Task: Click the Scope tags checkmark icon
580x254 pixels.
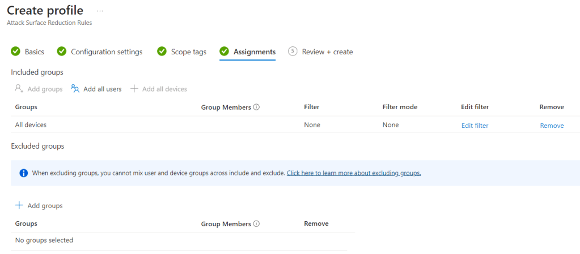Action: point(162,51)
